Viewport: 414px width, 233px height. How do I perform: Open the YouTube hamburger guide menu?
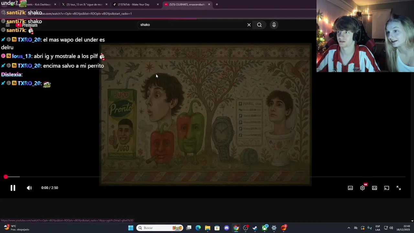[x=8, y=25]
